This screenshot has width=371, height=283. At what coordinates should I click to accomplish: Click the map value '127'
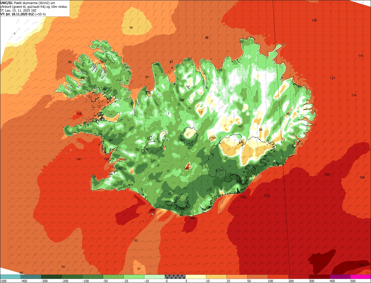tap(332, 78)
